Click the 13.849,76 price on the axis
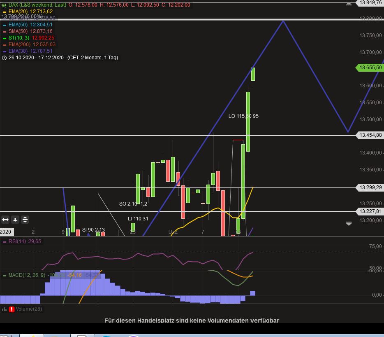The height and width of the screenshot is (337, 384). [369, 4]
